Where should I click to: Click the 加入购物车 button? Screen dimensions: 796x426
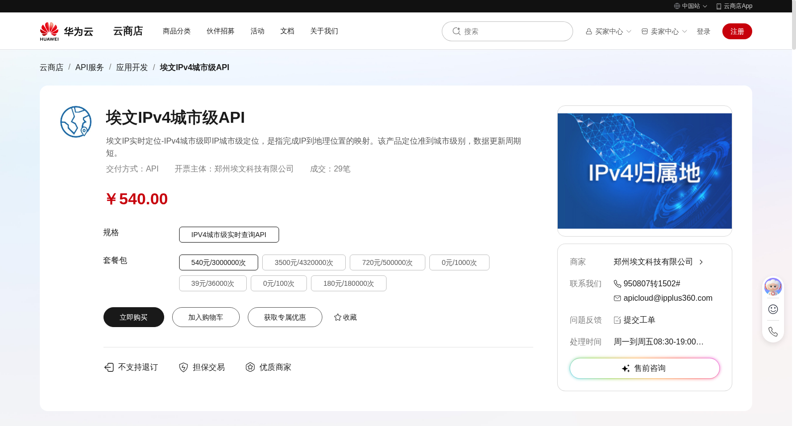point(206,317)
